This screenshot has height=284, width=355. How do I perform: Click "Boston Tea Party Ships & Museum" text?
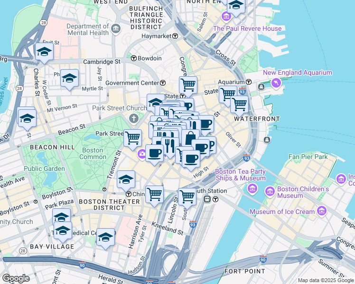(x=241, y=175)
